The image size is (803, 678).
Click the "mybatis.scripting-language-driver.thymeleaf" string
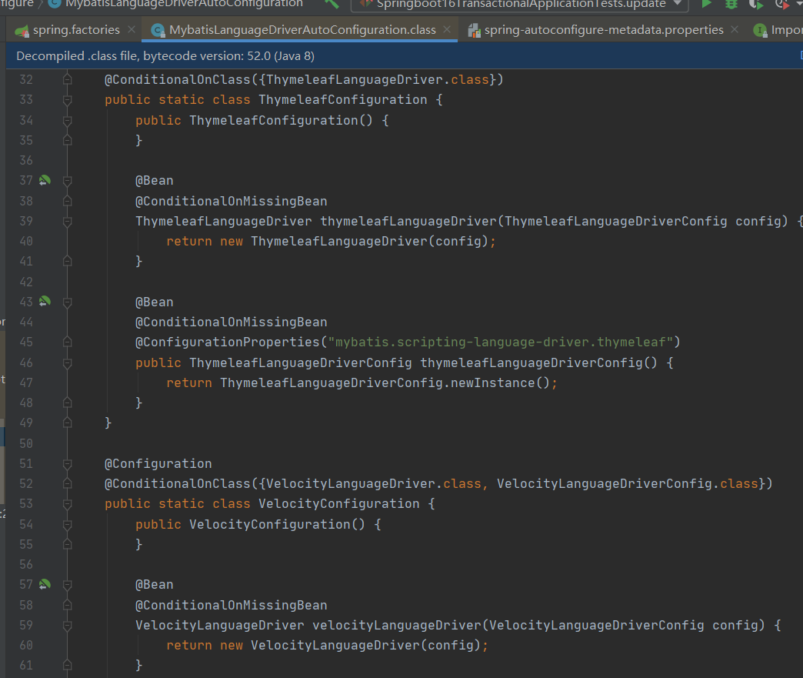pos(501,342)
